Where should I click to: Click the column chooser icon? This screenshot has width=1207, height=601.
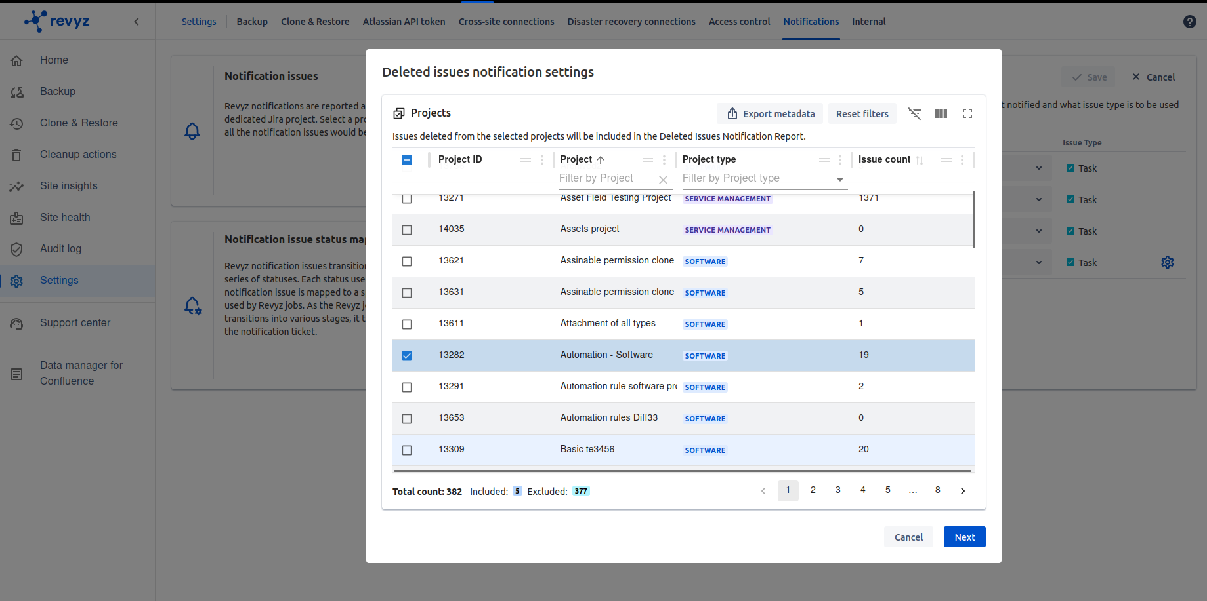click(941, 113)
